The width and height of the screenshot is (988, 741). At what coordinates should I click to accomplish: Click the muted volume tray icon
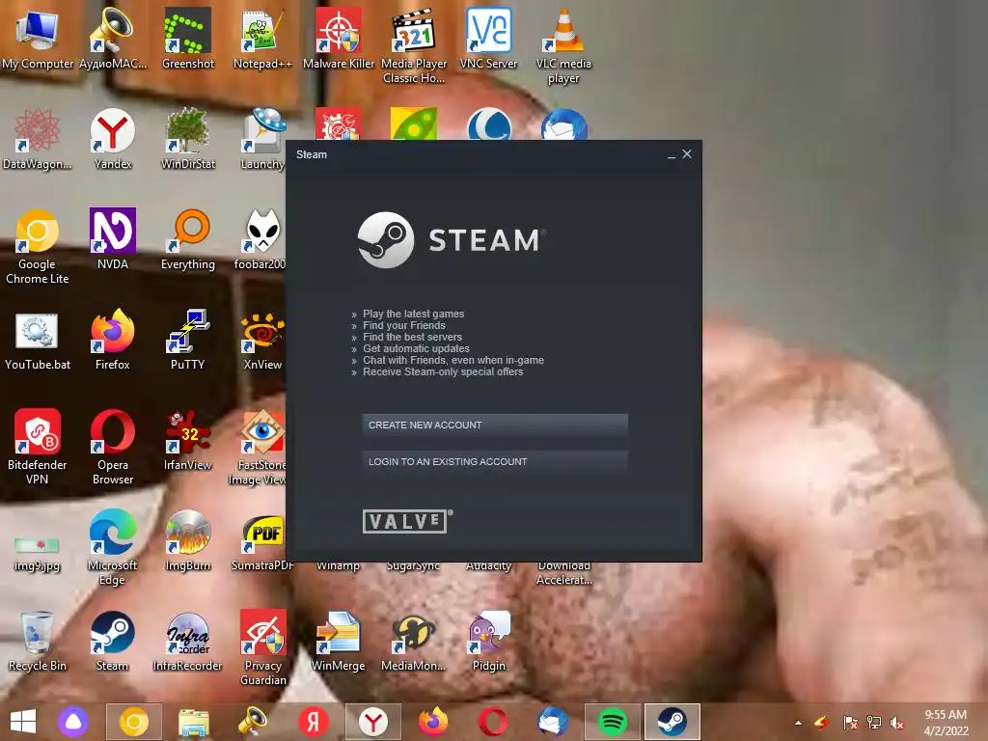tap(896, 723)
